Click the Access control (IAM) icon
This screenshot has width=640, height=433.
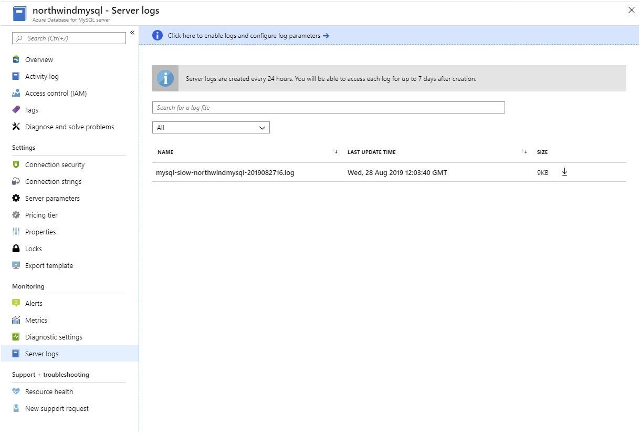16,93
